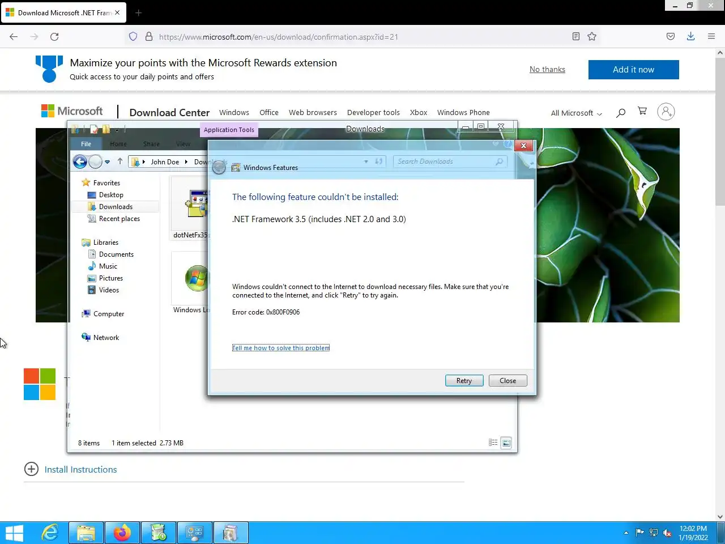725x544 pixels.
Task: Open Explorer recent locations dropdown arrow
Action: tap(107, 162)
